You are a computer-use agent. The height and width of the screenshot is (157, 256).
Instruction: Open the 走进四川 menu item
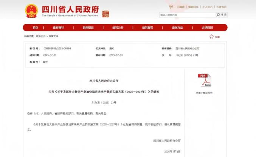[207, 28]
